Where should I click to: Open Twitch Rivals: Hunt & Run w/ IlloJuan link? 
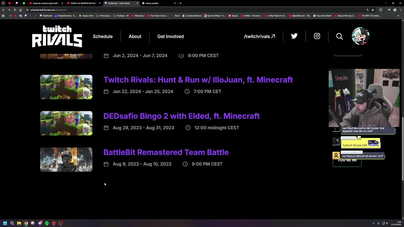pyautogui.click(x=198, y=80)
